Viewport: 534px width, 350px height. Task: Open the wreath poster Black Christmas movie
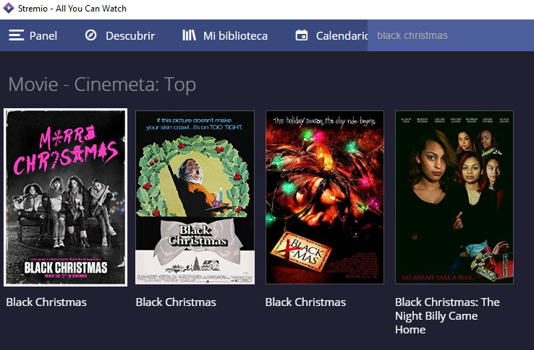[x=195, y=197]
